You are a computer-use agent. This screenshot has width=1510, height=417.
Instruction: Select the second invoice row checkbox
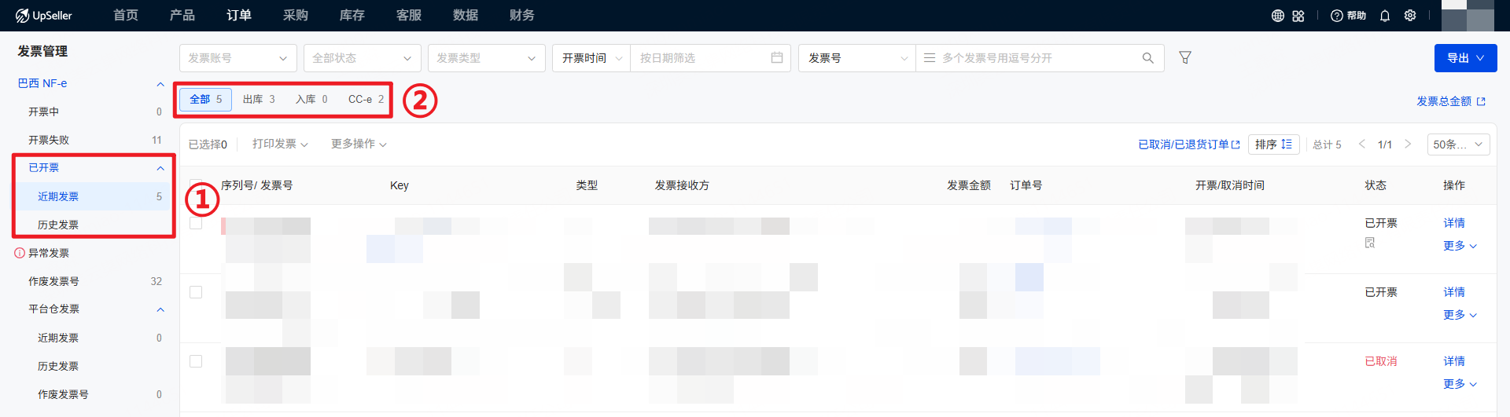tap(196, 292)
